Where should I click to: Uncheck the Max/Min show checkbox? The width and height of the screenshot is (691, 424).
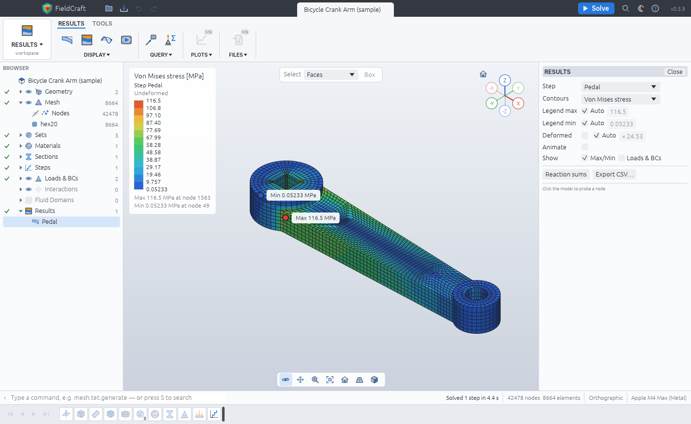pos(585,158)
